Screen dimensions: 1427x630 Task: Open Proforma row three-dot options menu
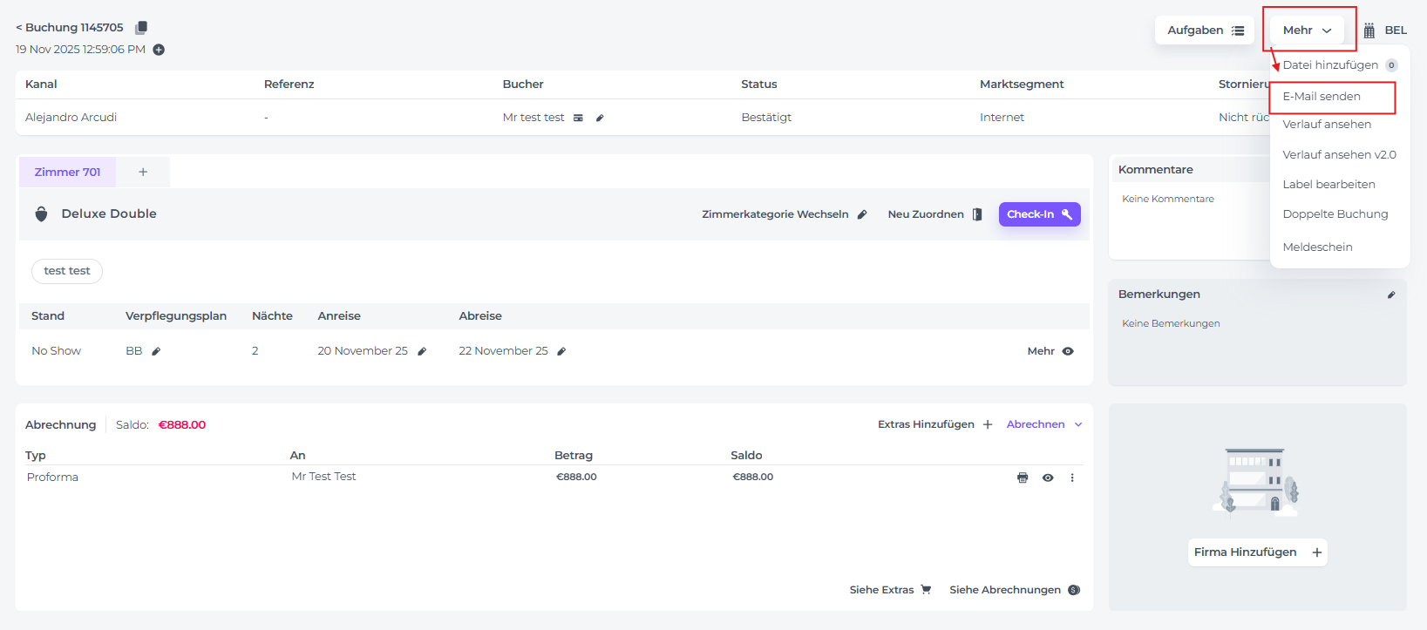(x=1072, y=478)
